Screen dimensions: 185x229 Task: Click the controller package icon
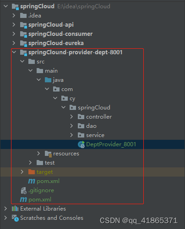pyautogui.click(x=81, y=117)
